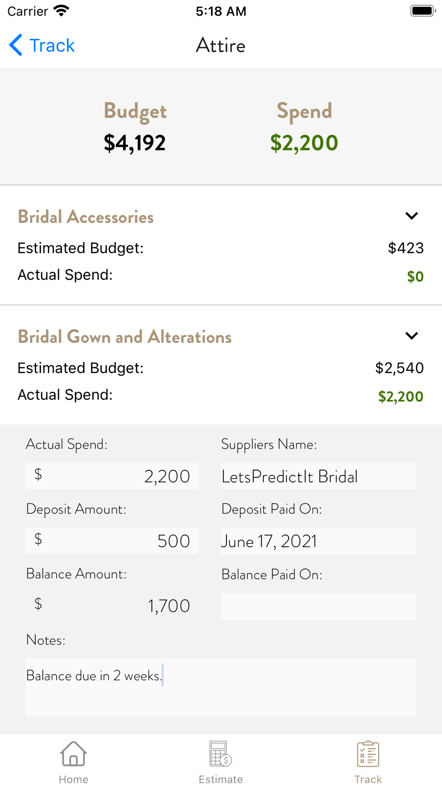The image size is (442, 786).
Task: Tap the Track clipboard icon
Action: [368, 754]
